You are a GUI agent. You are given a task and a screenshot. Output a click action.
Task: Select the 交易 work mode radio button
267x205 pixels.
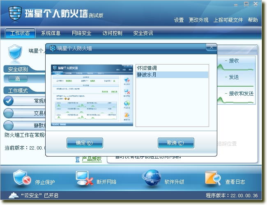pos(8,113)
